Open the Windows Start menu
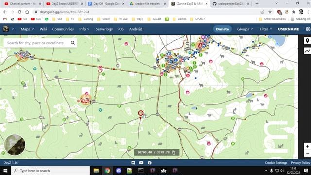The height and width of the screenshot is (175, 311). coord(5,171)
